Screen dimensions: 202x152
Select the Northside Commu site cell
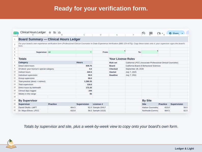150,110
